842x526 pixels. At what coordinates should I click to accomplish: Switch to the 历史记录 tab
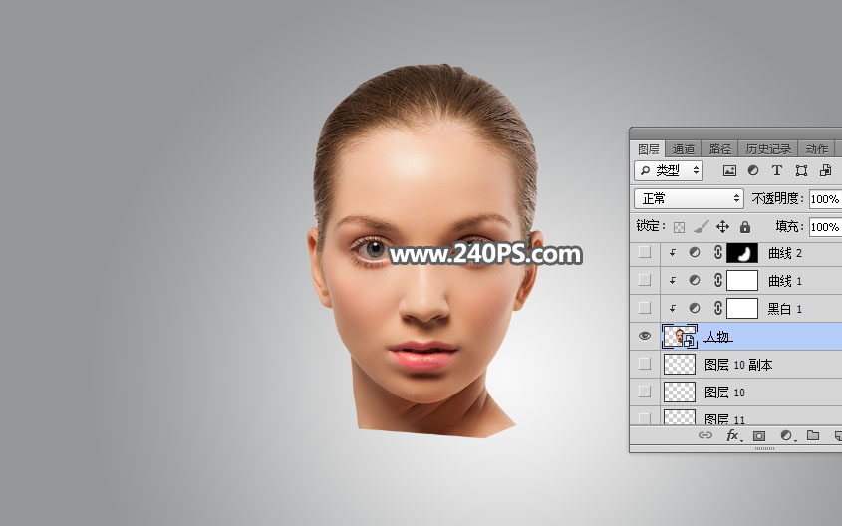pos(768,149)
